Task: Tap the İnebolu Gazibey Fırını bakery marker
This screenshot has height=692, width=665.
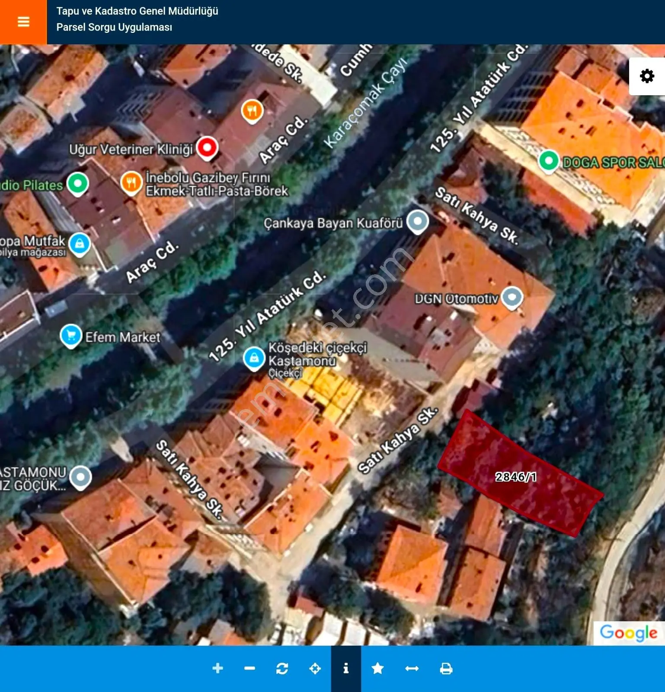Action: coord(131,183)
